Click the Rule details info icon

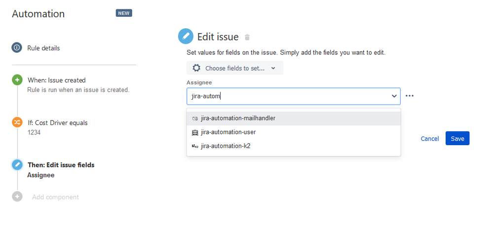click(17, 48)
